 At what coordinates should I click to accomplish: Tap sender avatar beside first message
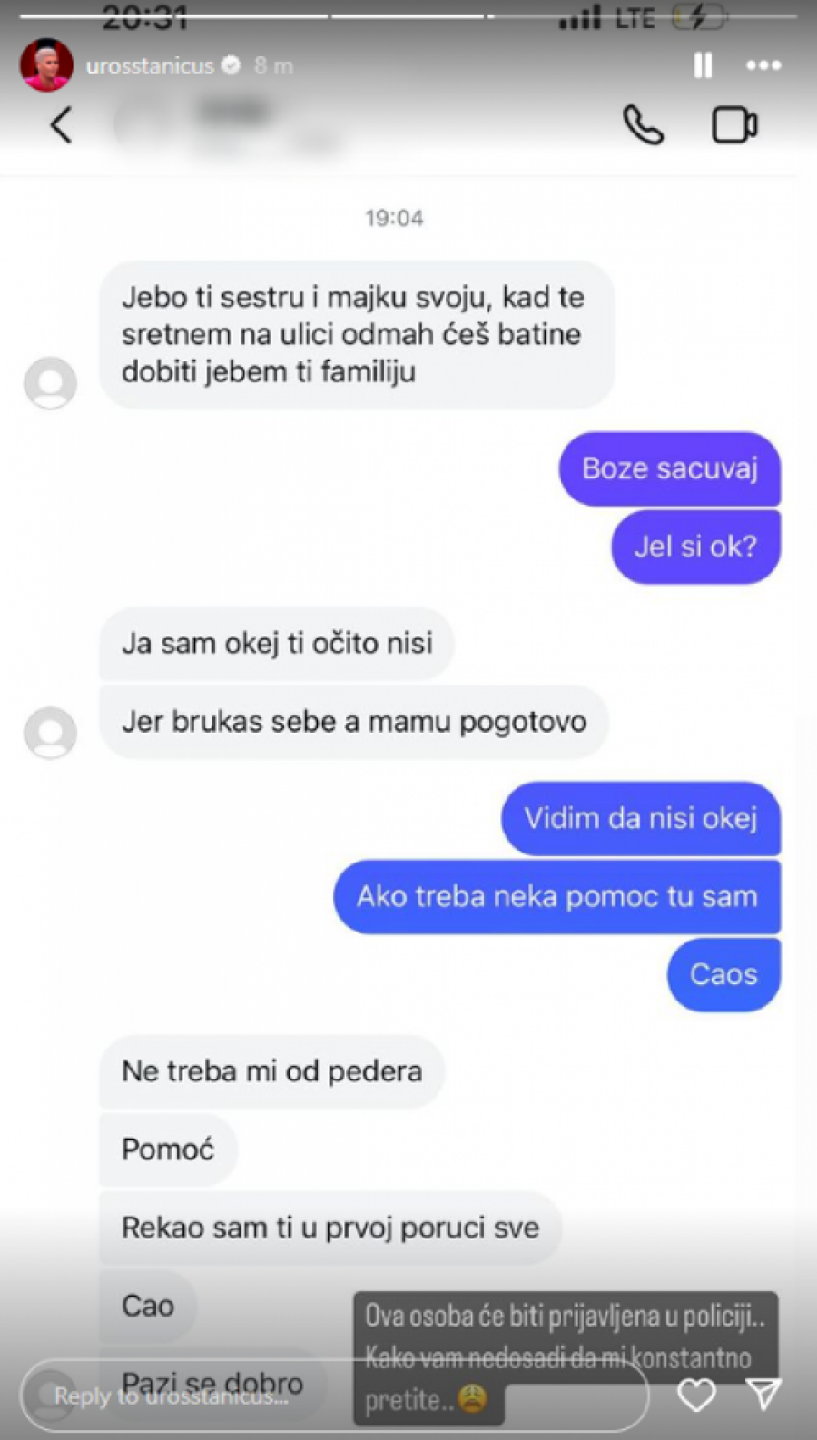coord(50,382)
